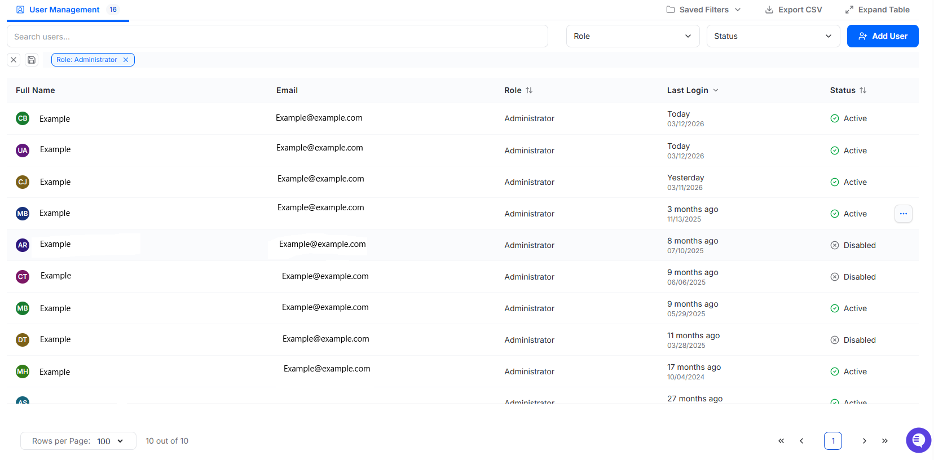Go to the next page

pos(864,441)
